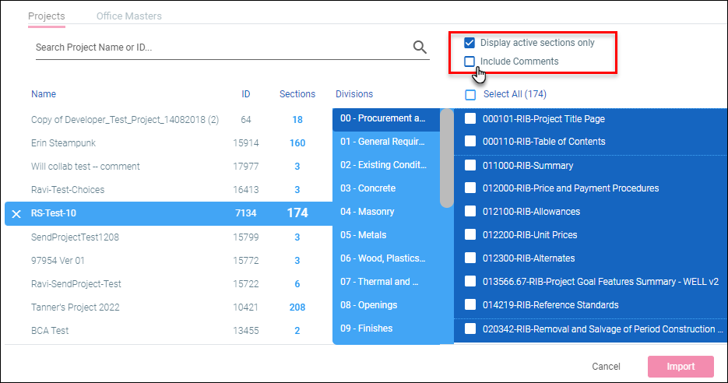This screenshot has width=728, height=383.
Task: Select the 97954 Ver 01 project
Action: (x=58, y=261)
